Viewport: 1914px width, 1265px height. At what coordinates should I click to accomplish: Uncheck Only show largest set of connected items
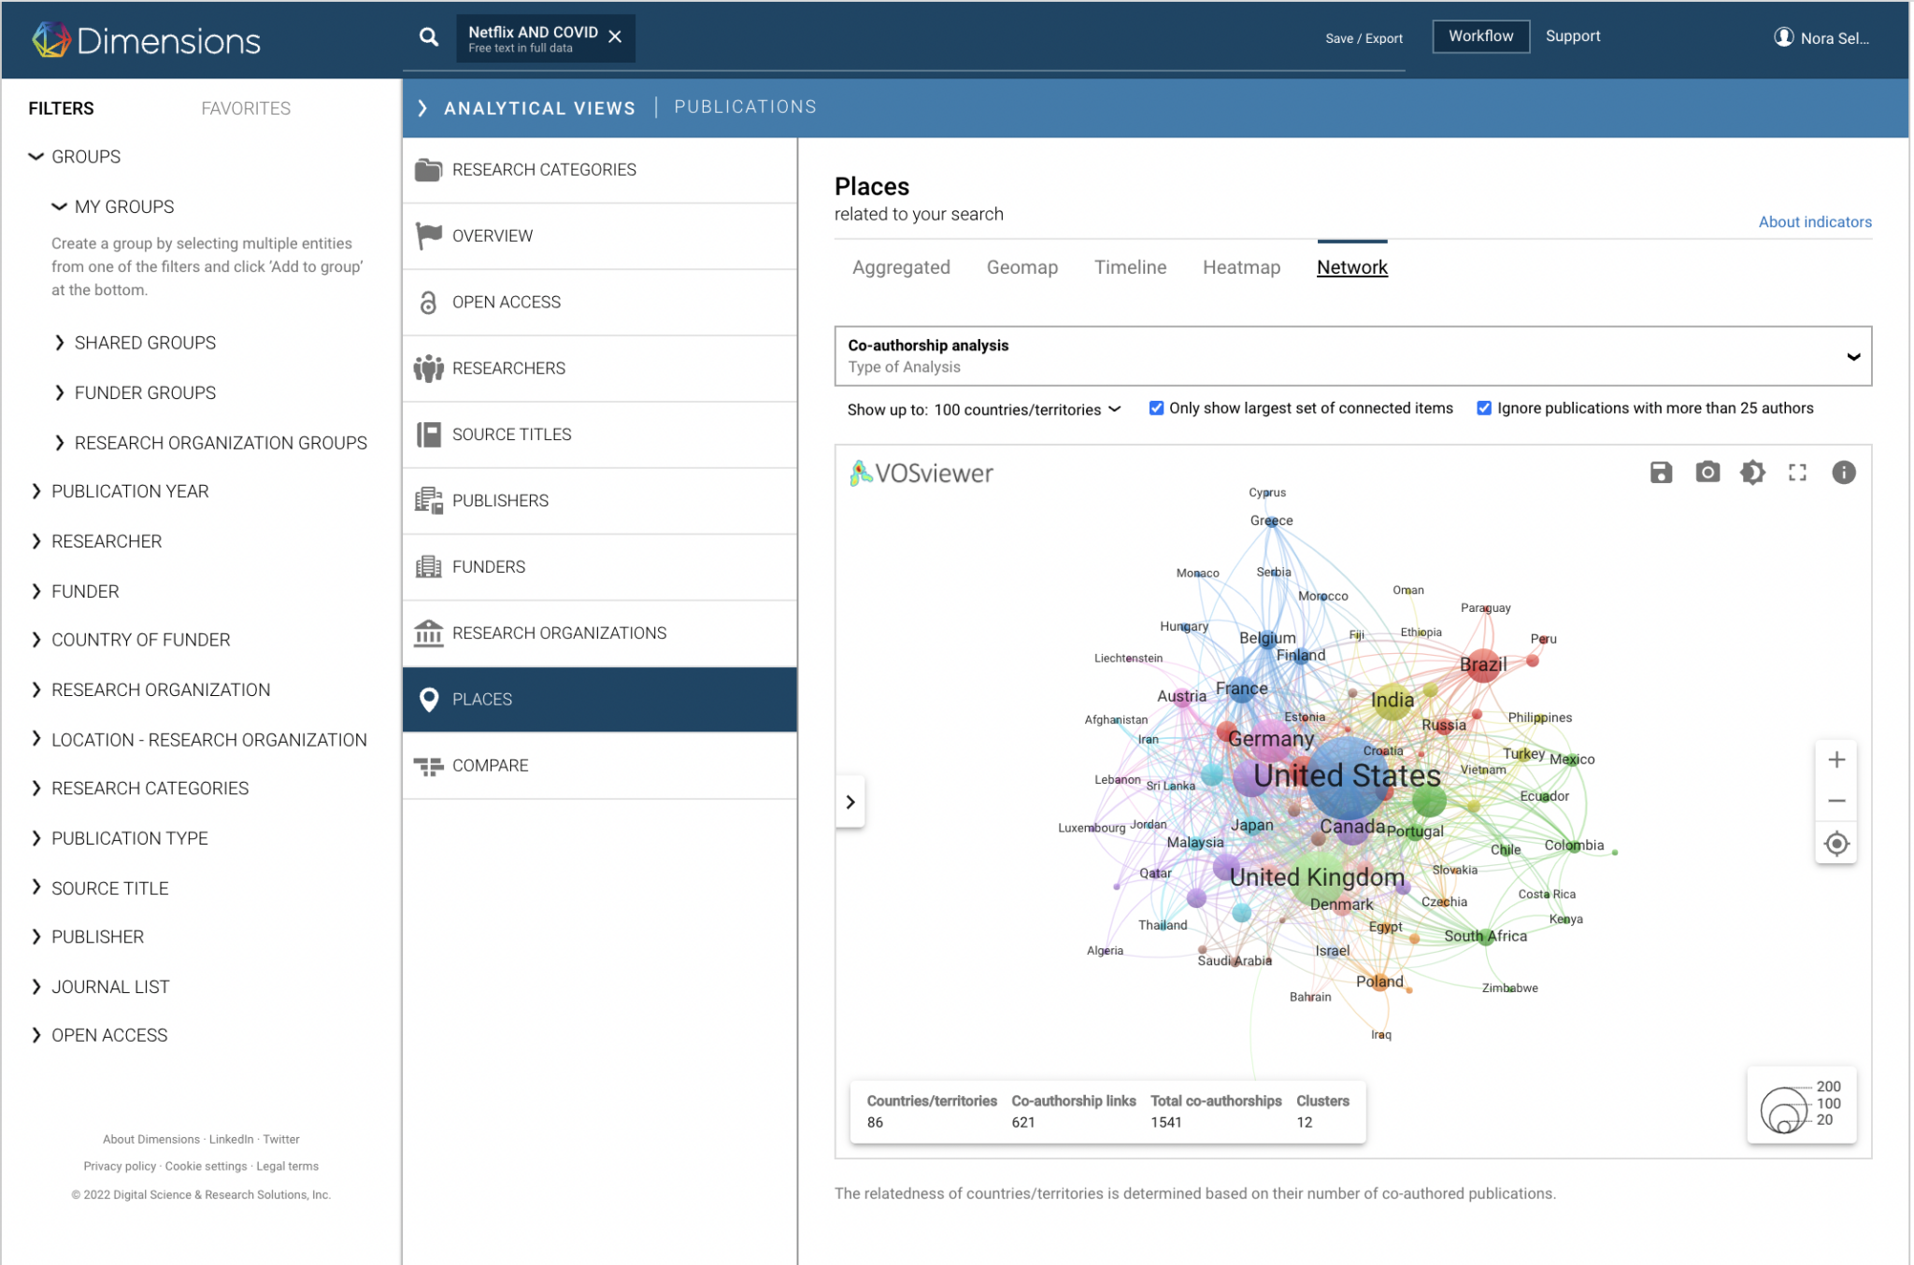(x=1156, y=408)
